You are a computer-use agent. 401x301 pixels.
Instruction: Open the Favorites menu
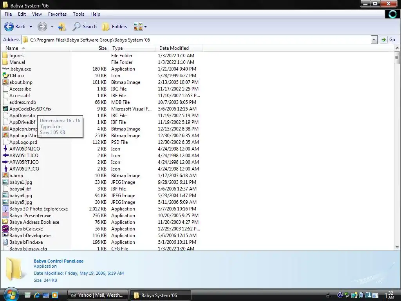(x=57, y=14)
